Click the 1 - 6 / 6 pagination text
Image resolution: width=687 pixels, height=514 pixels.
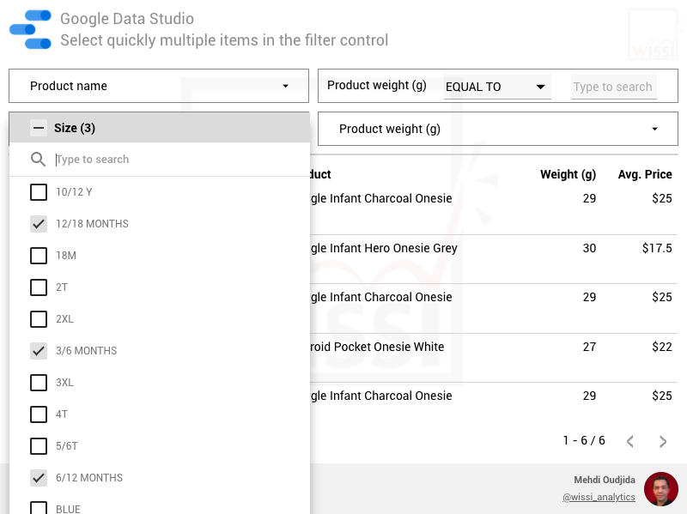pyautogui.click(x=584, y=440)
